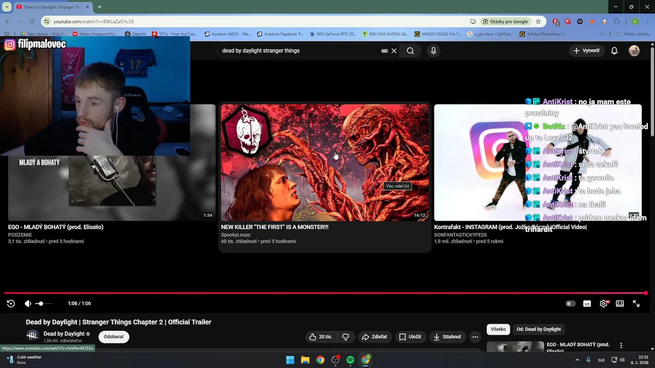655x368 pixels.
Task: Click the YouTube address bar
Action: [256, 21]
